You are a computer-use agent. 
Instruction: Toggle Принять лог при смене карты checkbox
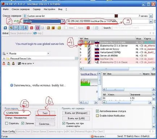(x=64, y=123)
